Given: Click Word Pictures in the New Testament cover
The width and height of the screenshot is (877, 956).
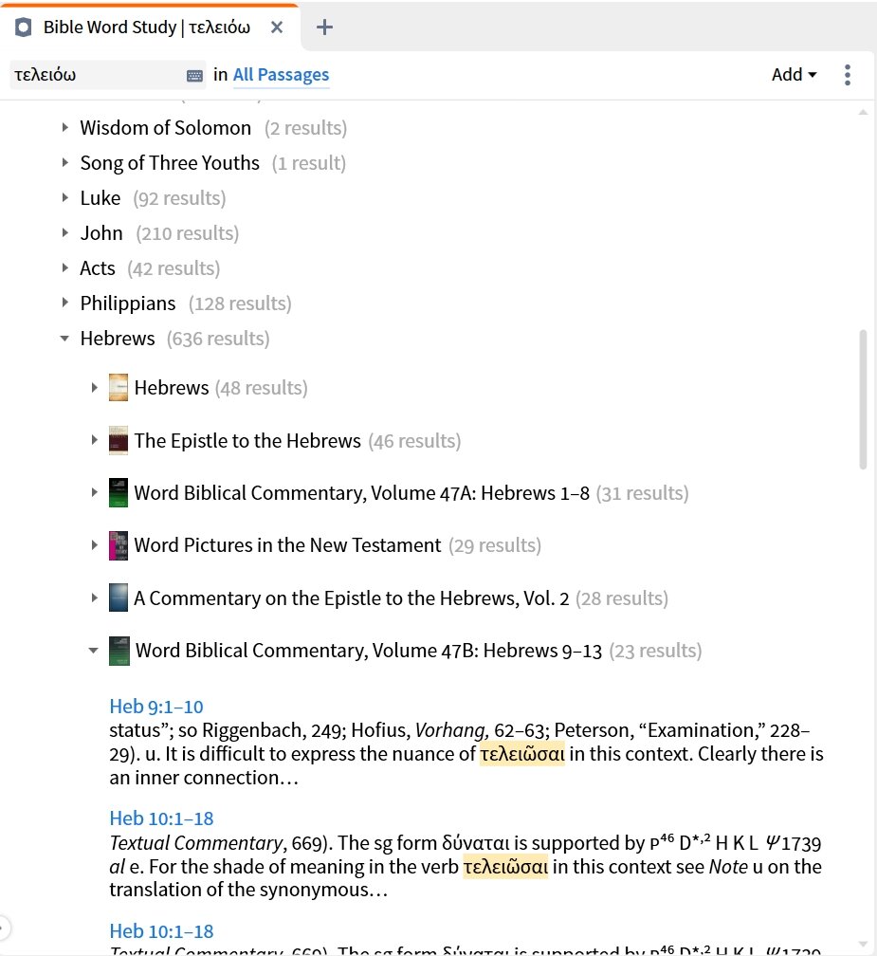Looking at the screenshot, I should pos(119,545).
